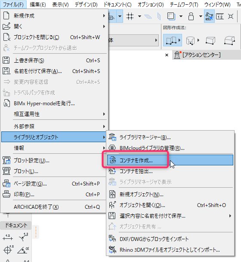Screen dimensions: 241x262
Task: Select 新規オブジェクト(N)...
Action: coord(170,195)
